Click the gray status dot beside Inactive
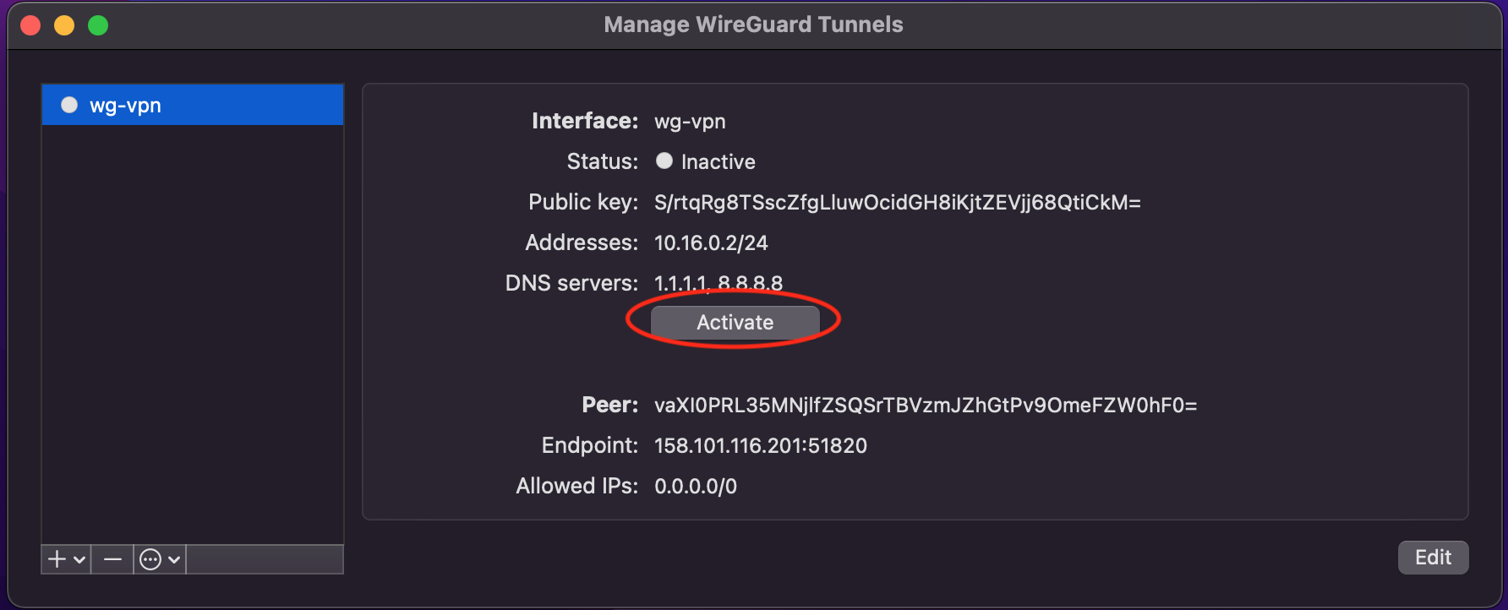 click(664, 161)
